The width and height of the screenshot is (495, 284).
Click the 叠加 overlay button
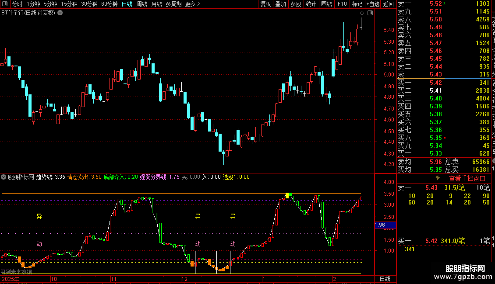(281, 4)
